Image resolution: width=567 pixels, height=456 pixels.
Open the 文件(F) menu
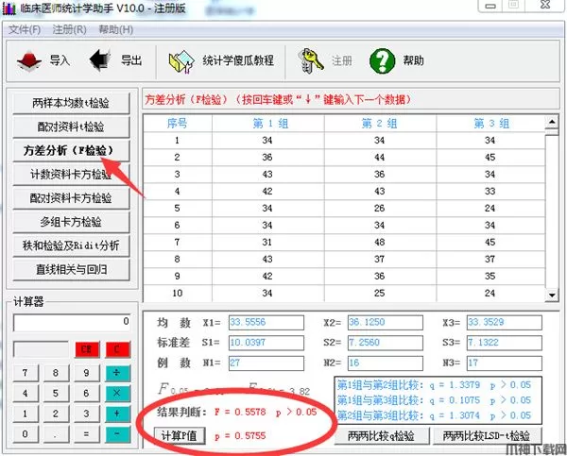(x=25, y=29)
